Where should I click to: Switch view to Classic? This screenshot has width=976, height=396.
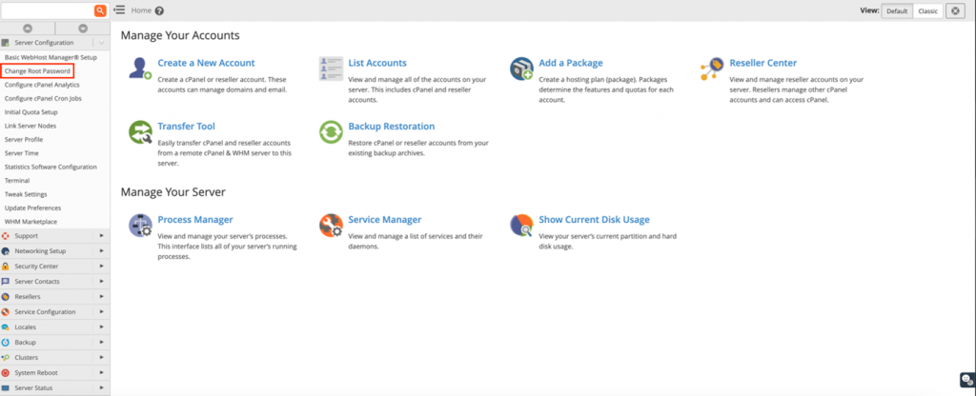(927, 10)
